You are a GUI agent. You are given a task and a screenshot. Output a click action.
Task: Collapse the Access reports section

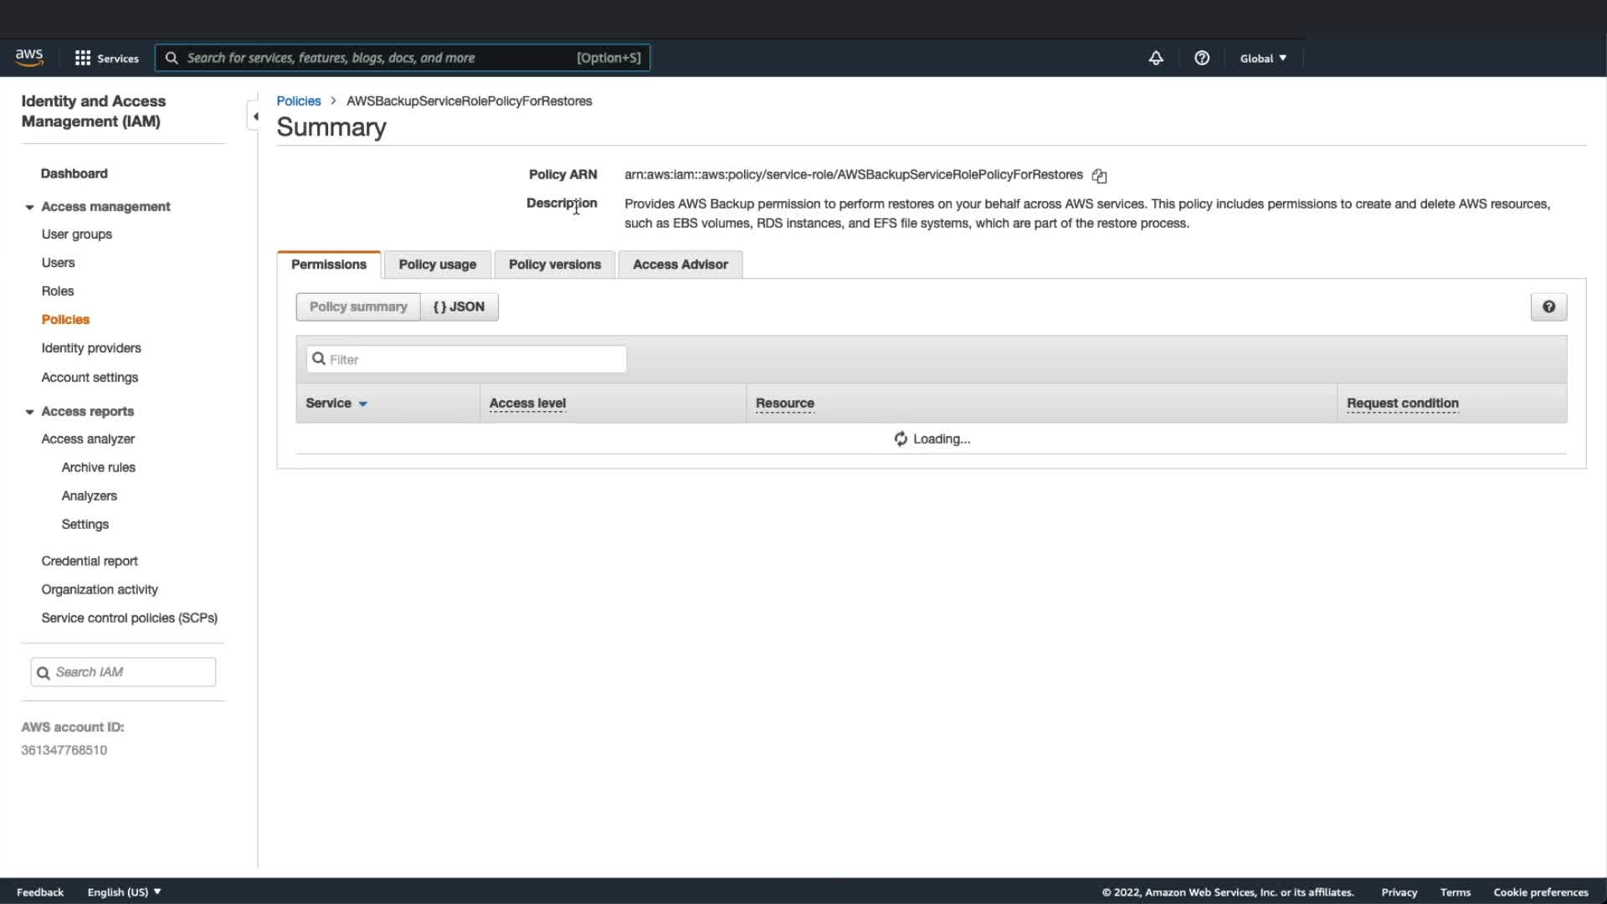pyautogui.click(x=29, y=412)
